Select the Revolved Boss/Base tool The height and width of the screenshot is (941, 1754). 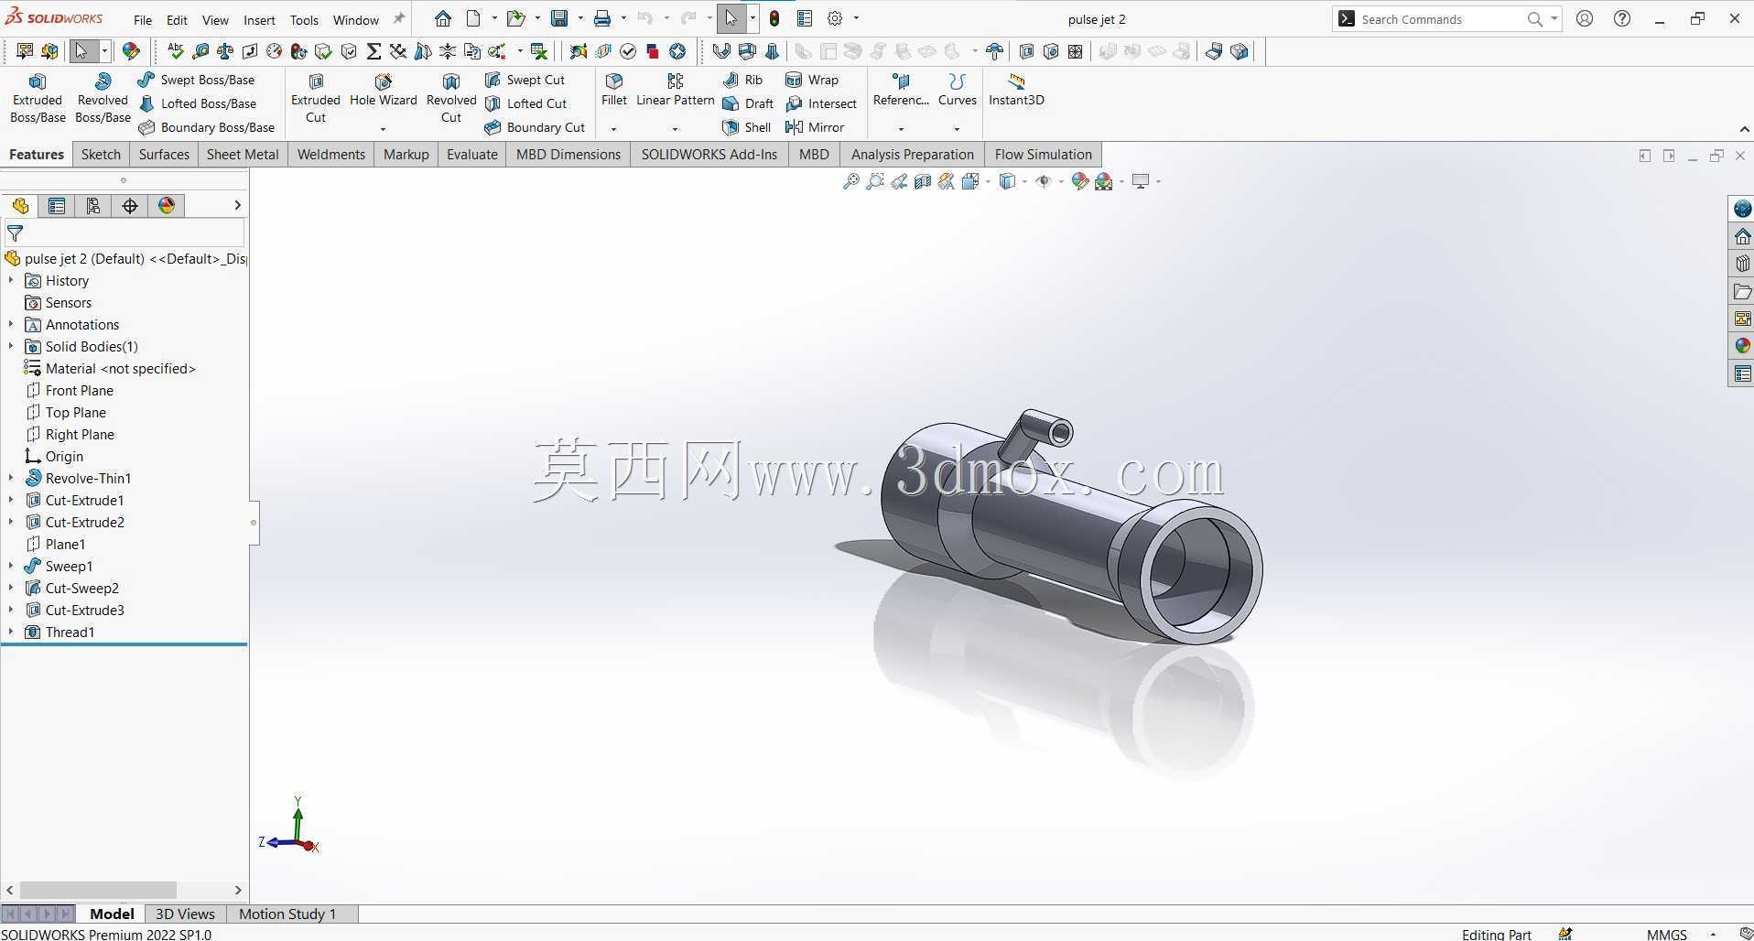[x=103, y=98]
